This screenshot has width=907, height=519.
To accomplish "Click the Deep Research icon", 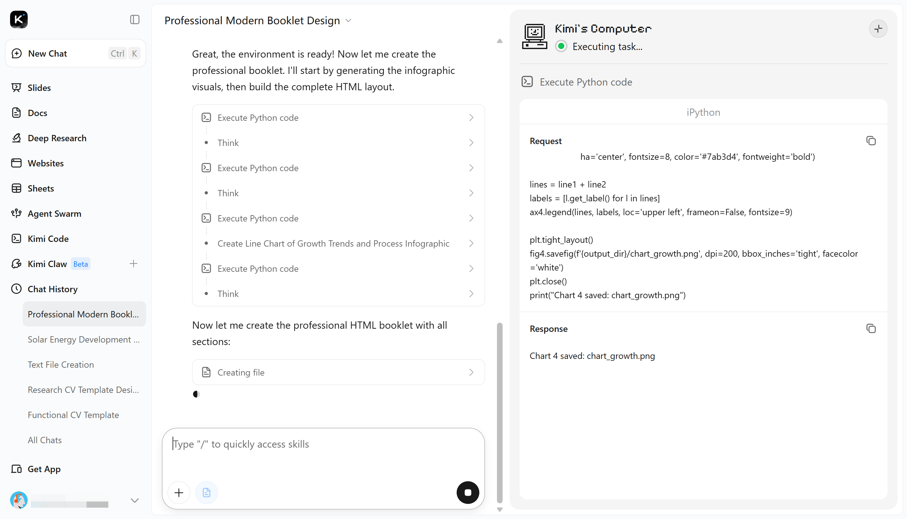I will coord(16,138).
